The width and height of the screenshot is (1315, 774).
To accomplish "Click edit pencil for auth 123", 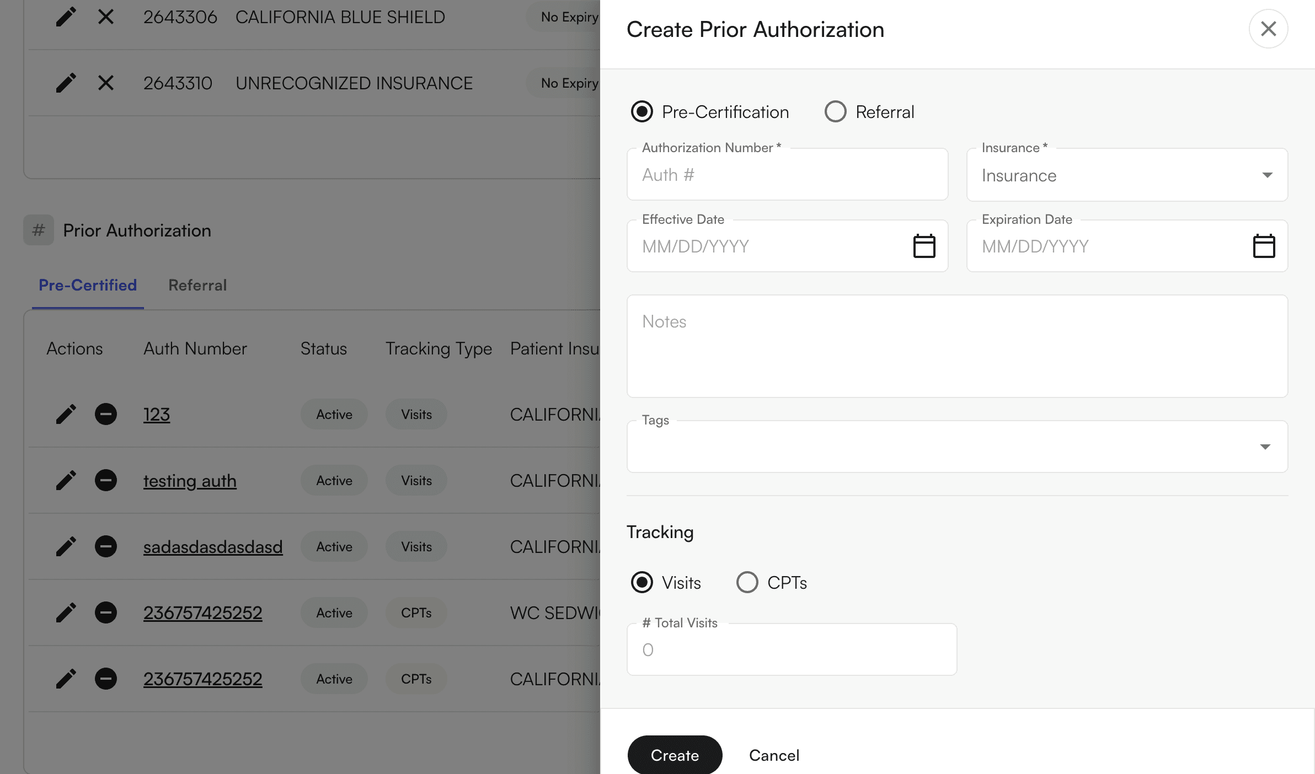I will click(x=66, y=414).
